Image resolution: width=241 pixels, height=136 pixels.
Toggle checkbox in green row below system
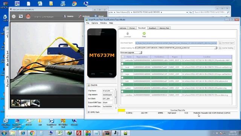[x=122, y=91]
